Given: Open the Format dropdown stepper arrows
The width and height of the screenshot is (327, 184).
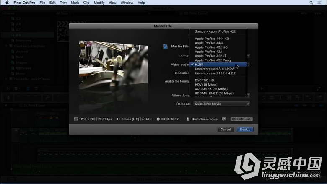Looking at the screenshot, I should 248,56.
